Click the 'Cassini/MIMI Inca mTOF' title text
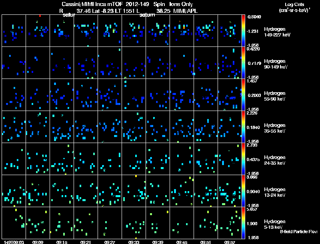The height and width of the screenshot is (244, 320). (92, 4)
